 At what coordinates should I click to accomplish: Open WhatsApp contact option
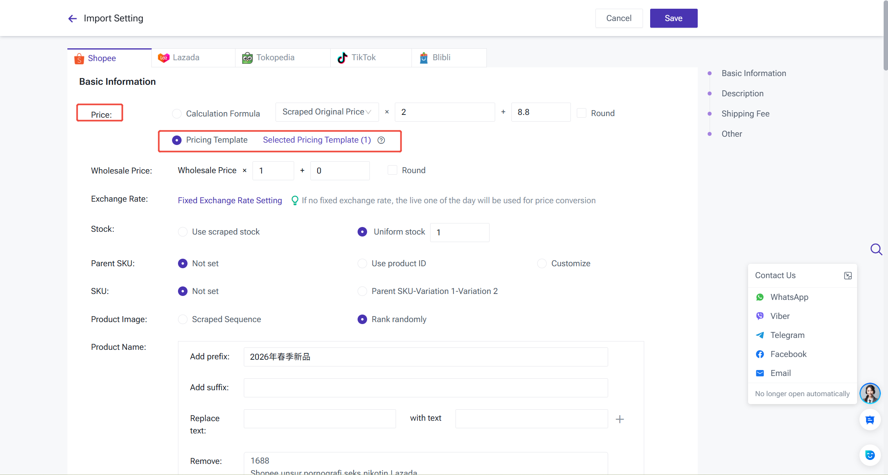coord(789,297)
